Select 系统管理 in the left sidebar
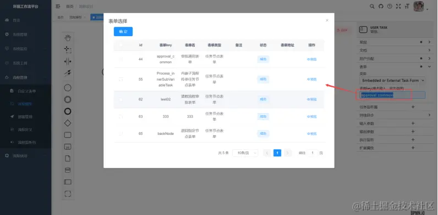The image size is (438, 215). [20, 34]
